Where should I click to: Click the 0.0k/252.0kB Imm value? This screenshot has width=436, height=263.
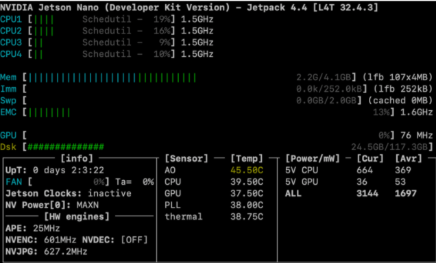(x=329, y=89)
